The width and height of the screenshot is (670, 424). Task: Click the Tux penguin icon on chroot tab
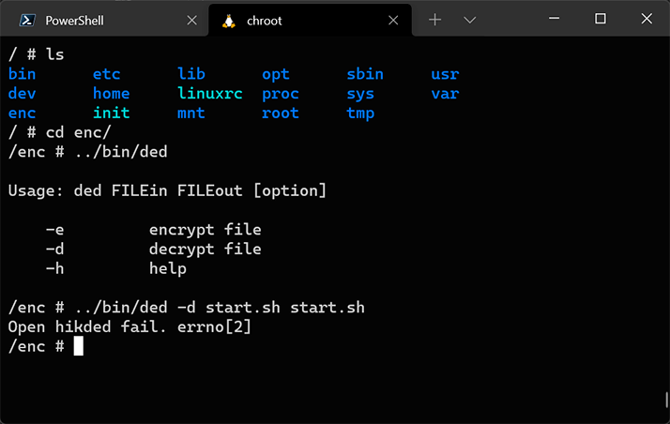coord(228,20)
